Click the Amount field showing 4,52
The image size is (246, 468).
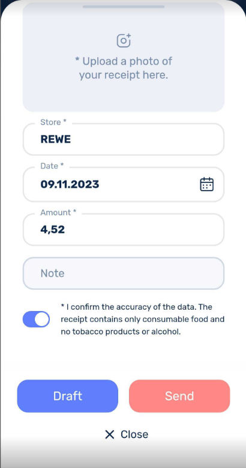[x=123, y=230]
